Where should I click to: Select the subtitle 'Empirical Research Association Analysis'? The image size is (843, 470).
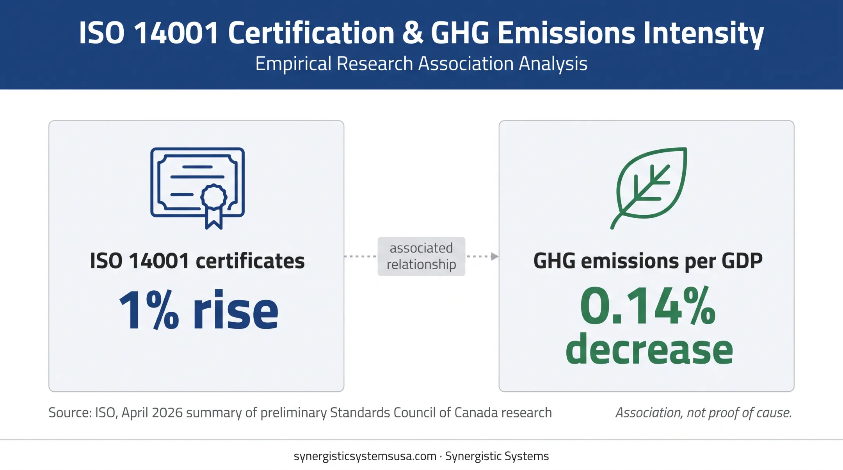[421, 64]
